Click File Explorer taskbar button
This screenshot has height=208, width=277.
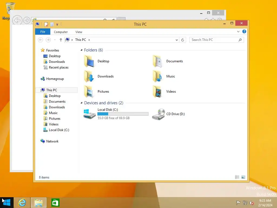click(x=39, y=203)
